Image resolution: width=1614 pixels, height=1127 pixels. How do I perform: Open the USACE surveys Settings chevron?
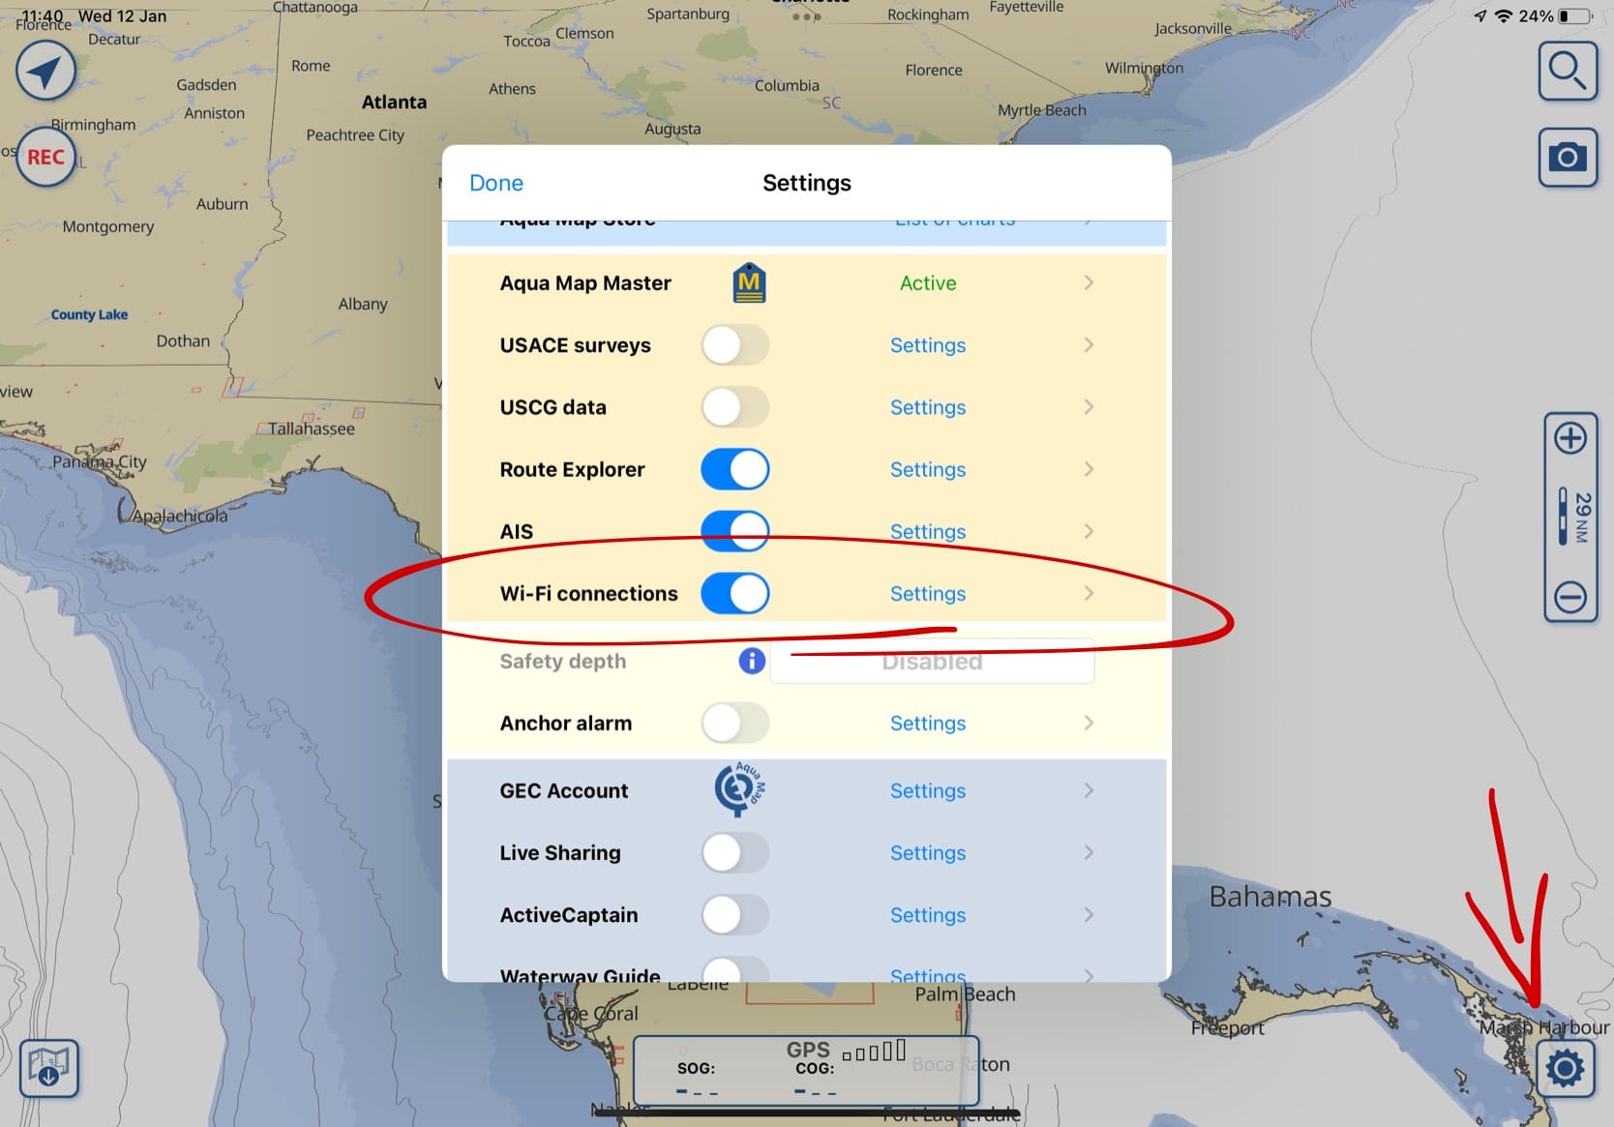click(x=1089, y=344)
